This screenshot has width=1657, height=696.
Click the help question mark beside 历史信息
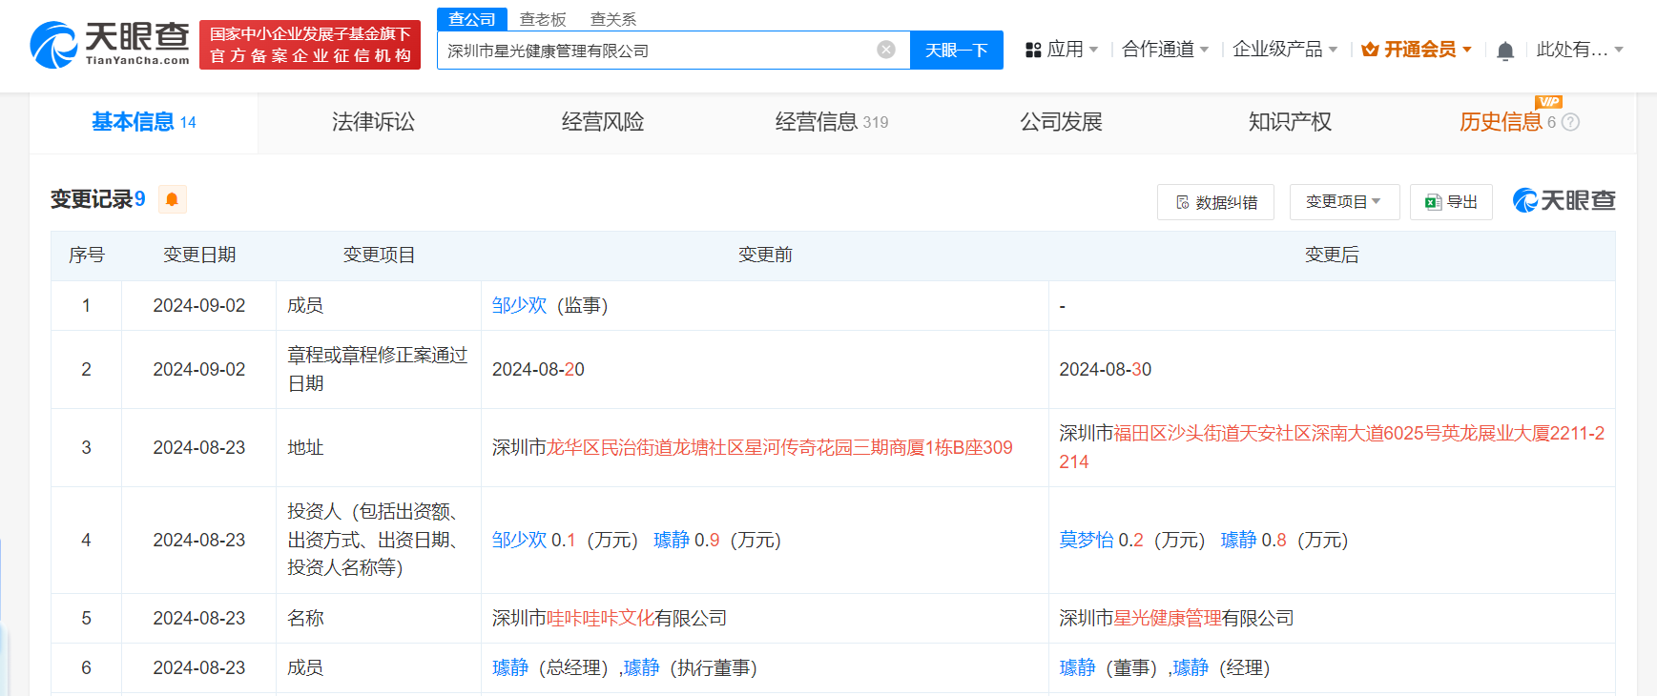click(x=1570, y=122)
